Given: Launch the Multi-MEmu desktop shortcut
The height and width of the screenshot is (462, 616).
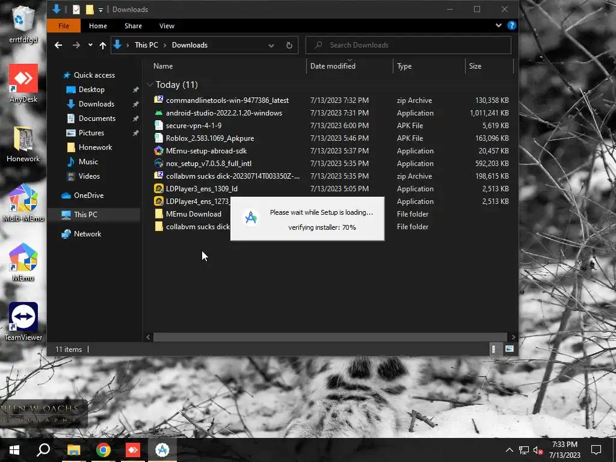Looking at the screenshot, I should pos(23,203).
